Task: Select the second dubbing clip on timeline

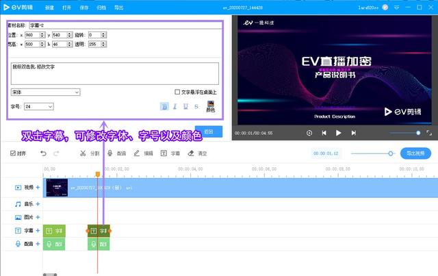Action: pos(99,244)
